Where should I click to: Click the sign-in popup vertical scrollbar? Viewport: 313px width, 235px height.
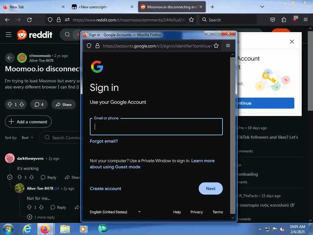coord(233,136)
